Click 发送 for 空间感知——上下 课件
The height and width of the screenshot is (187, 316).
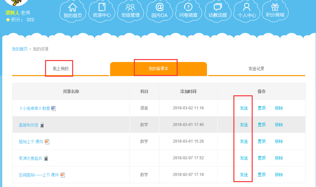tap(244, 175)
